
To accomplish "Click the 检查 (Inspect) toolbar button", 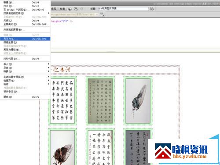I will point(62,9).
